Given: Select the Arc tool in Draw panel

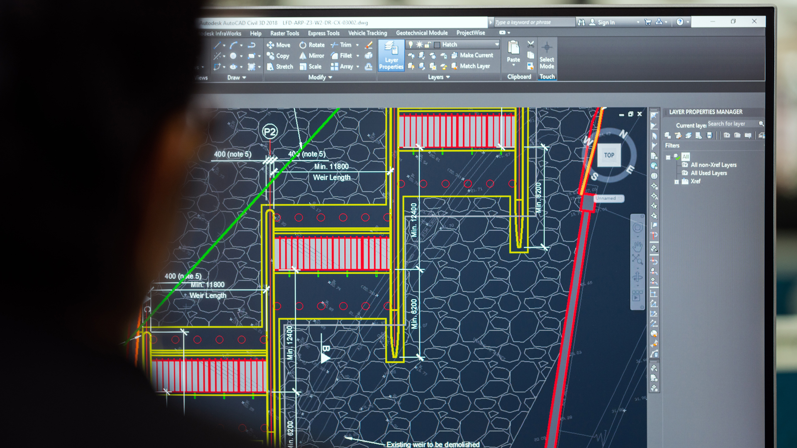Looking at the screenshot, I should pyautogui.click(x=234, y=45).
